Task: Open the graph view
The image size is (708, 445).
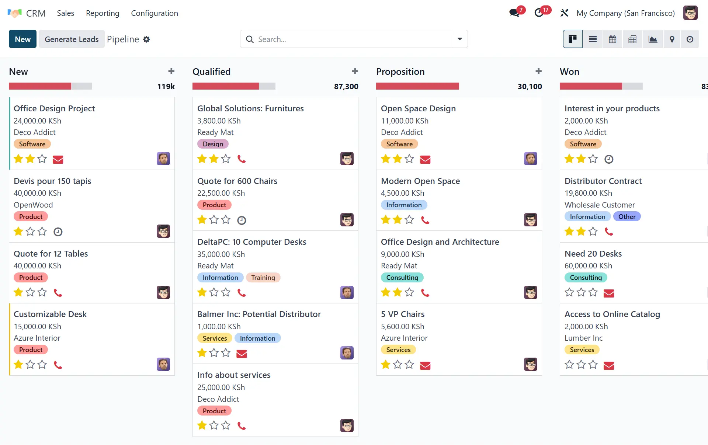Action: pos(653,39)
